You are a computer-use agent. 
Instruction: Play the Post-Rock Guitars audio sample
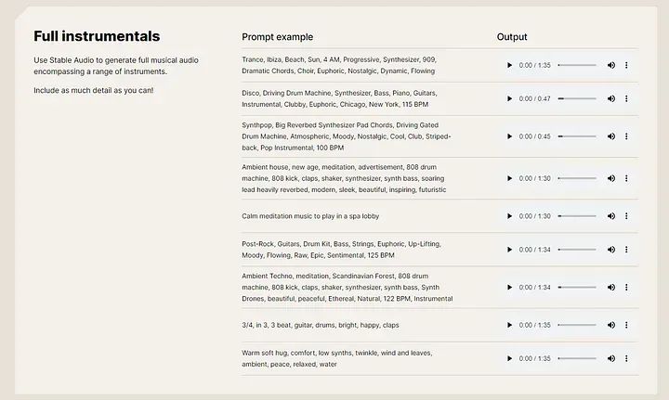509,250
